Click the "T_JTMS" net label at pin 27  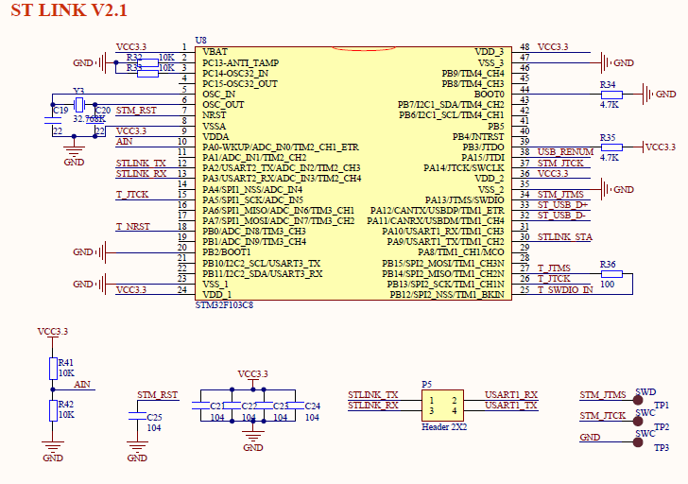pyautogui.click(x=554, y=268)
